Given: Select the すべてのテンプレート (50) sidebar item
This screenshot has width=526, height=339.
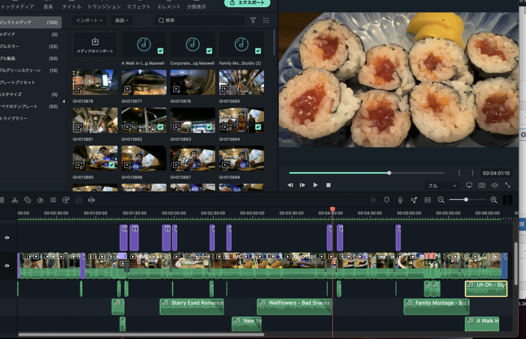Looking at the screenshot, I should pos(30,106).
